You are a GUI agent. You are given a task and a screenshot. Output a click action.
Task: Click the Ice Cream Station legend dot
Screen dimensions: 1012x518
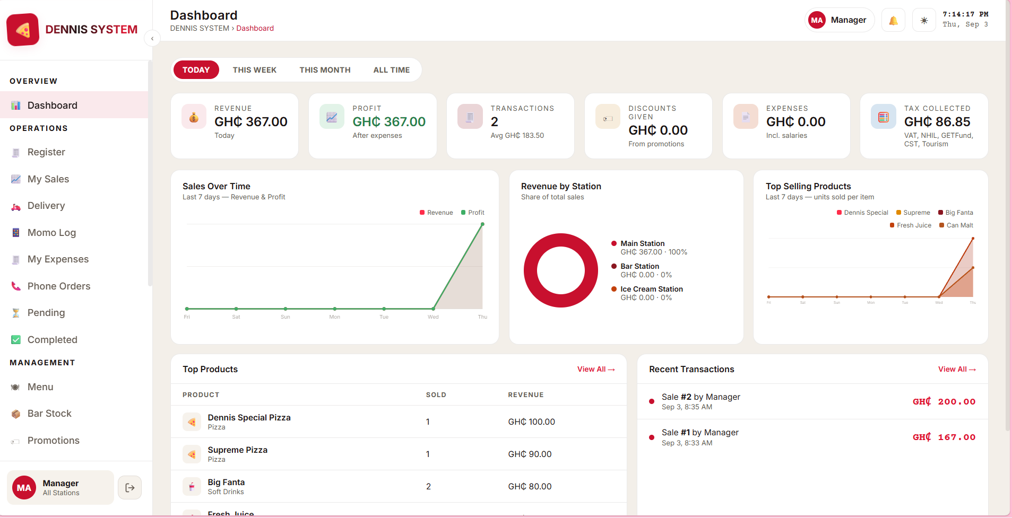coord(614,289)
